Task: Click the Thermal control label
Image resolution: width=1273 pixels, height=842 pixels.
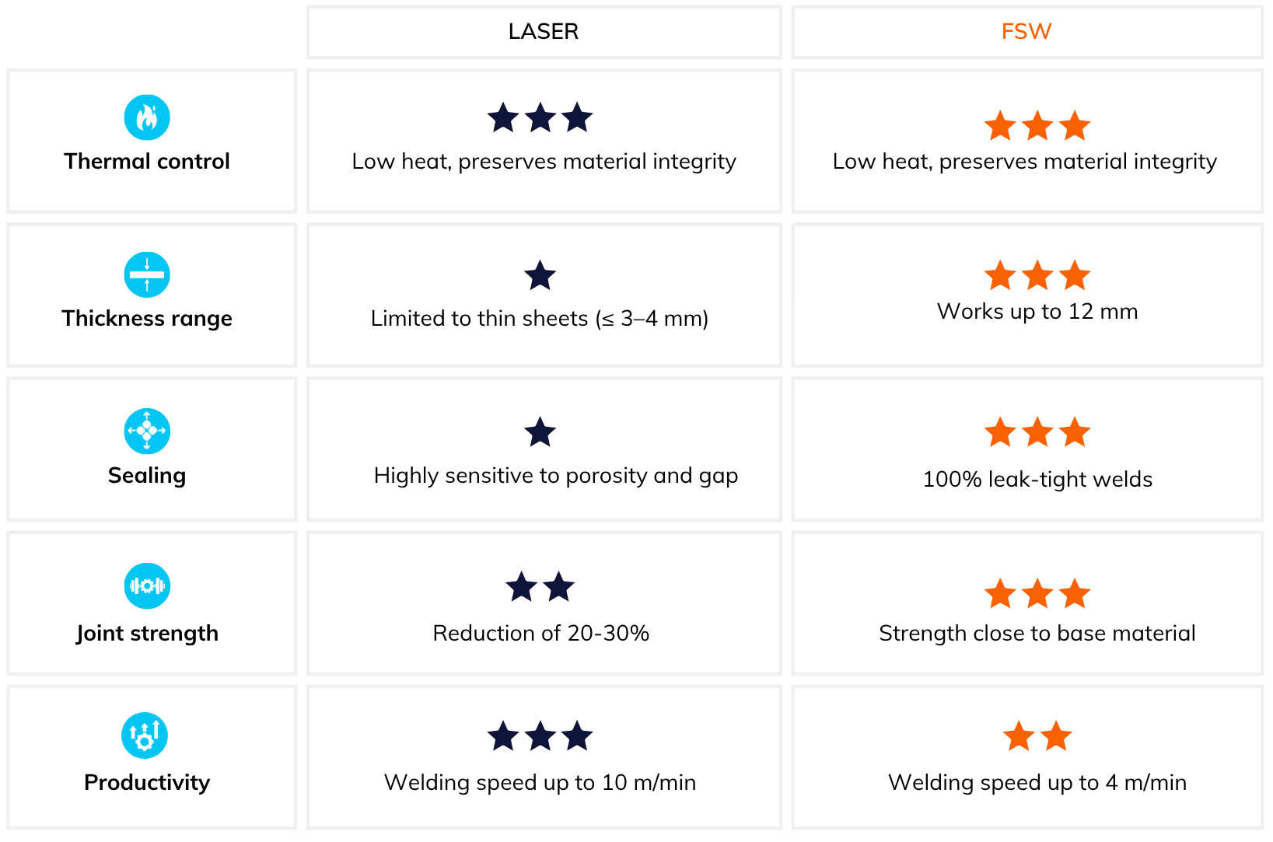Action: 147,162
